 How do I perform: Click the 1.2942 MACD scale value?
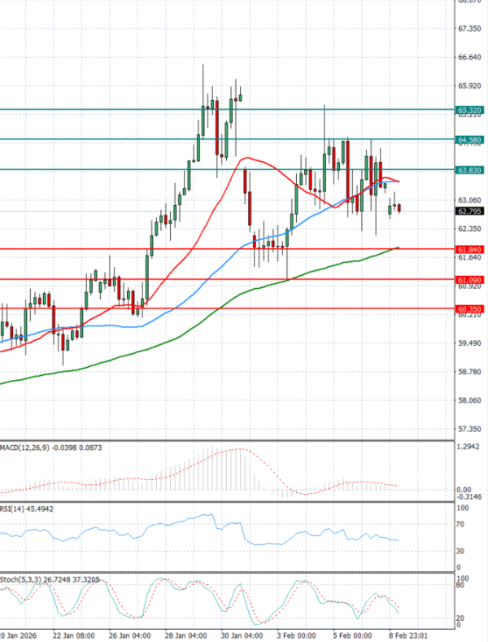pyautogui.click(x=468, y=448)
